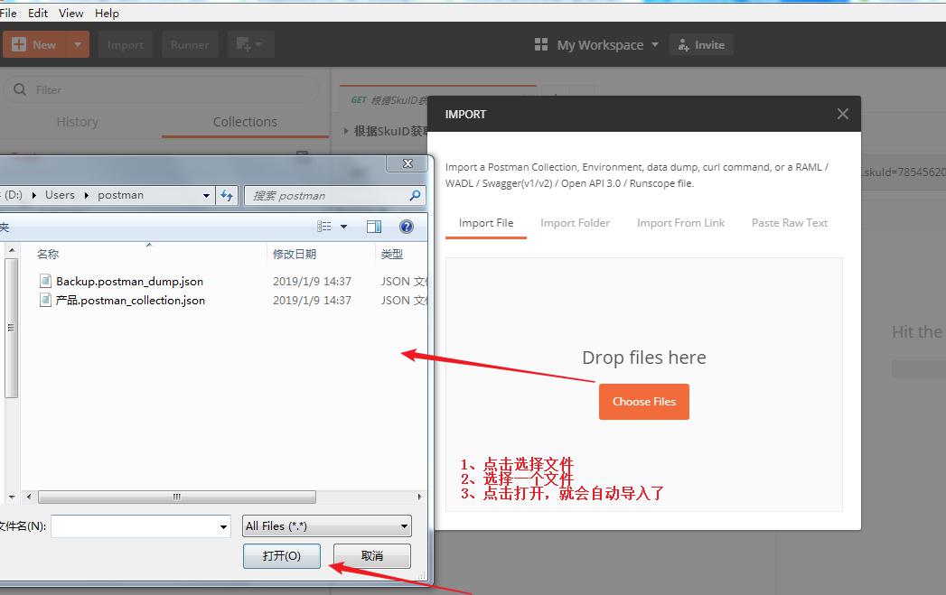946x595 pixels.
Task: Click the change view icon in file dialog
Action: tap(324, 227)
